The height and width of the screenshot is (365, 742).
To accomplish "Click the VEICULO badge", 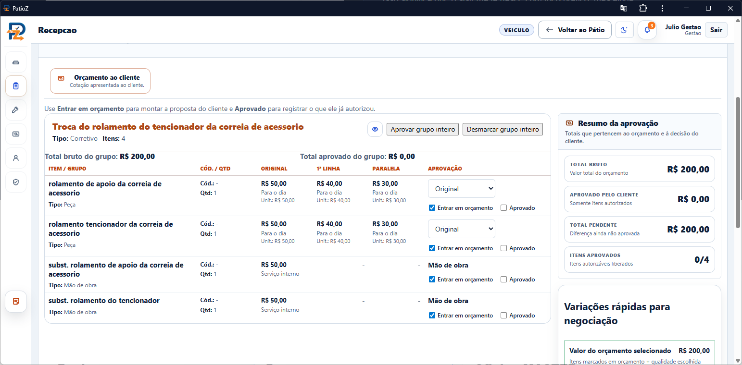I will (x=516, y=30).
